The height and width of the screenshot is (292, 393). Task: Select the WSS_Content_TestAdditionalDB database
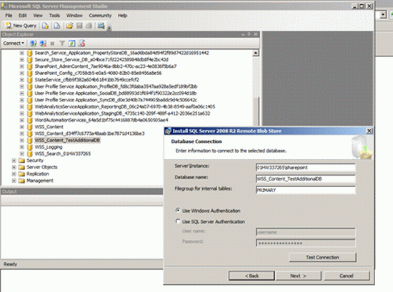point(67,140)
